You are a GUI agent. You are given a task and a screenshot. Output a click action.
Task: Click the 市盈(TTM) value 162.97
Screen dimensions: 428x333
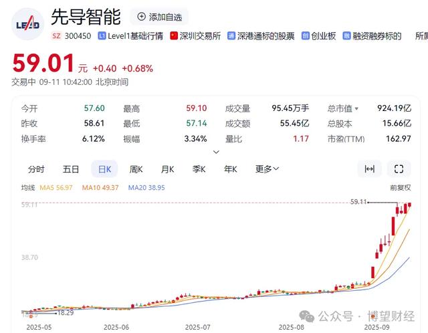click(x=399, y=138)
